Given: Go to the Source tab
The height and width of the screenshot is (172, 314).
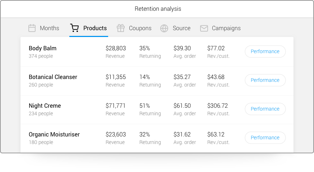Looking at the screenshot, I should pyautogui.click(x=181, y=28).
